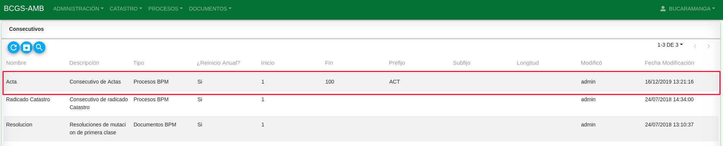Go to next page chevron

click(709, 46)
